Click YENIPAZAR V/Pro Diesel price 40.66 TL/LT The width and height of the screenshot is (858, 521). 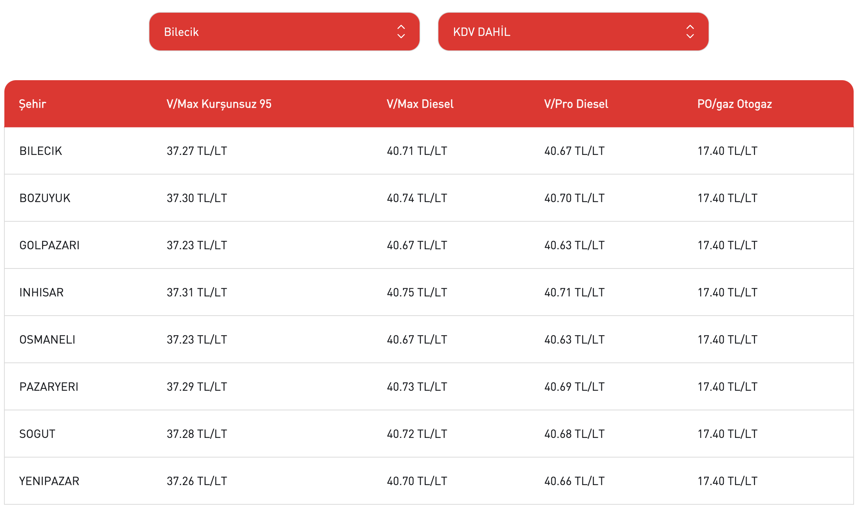tap(574, 481)
